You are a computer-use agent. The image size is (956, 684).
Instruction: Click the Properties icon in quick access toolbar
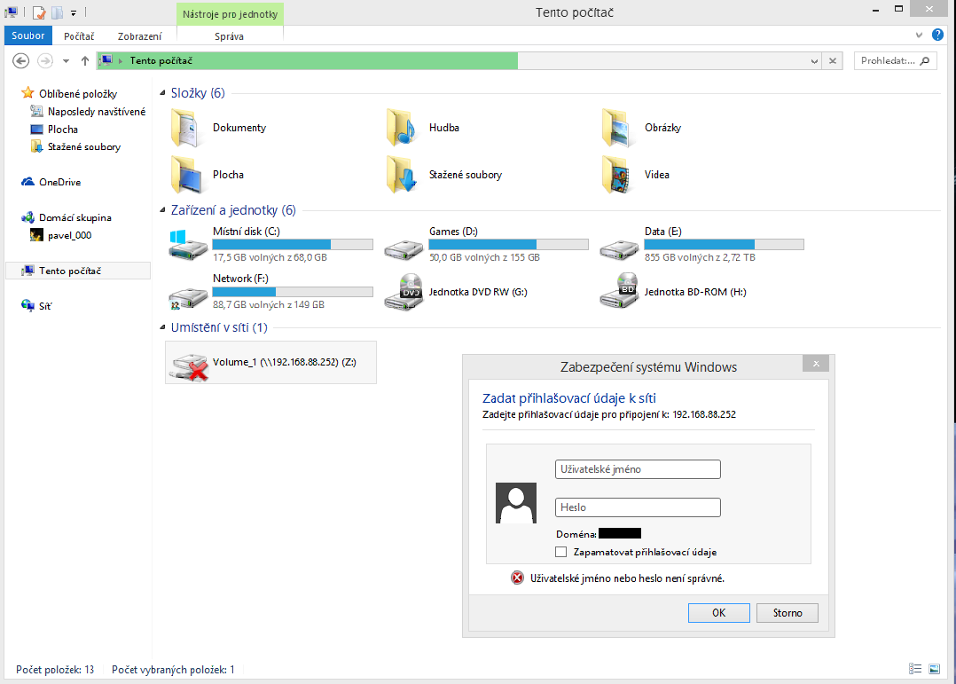pos(38,12)
